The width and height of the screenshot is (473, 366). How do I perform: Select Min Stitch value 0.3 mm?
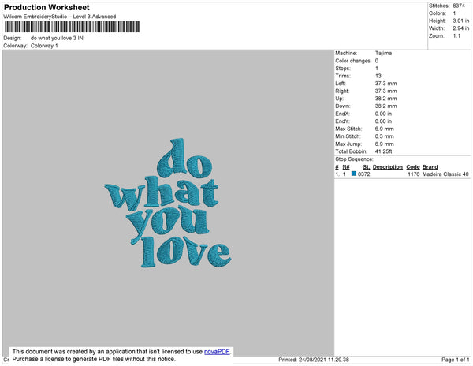[385, 136]
